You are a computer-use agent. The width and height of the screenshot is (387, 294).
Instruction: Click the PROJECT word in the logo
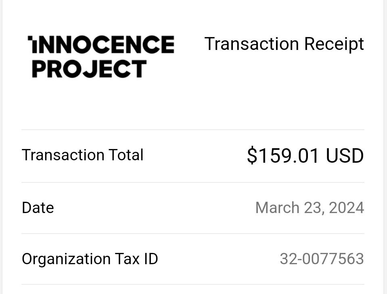(89, 69)
